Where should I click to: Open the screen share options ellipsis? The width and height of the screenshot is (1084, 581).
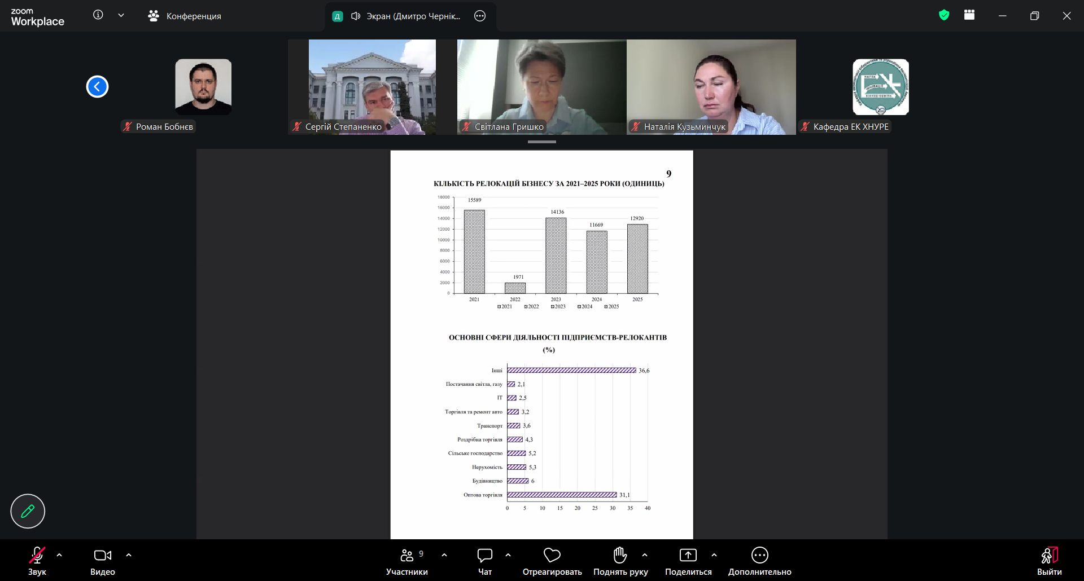[480, 16]
